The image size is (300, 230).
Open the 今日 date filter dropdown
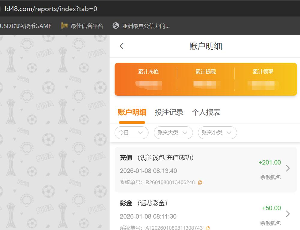pyautogui.click(x=131, y=133)
